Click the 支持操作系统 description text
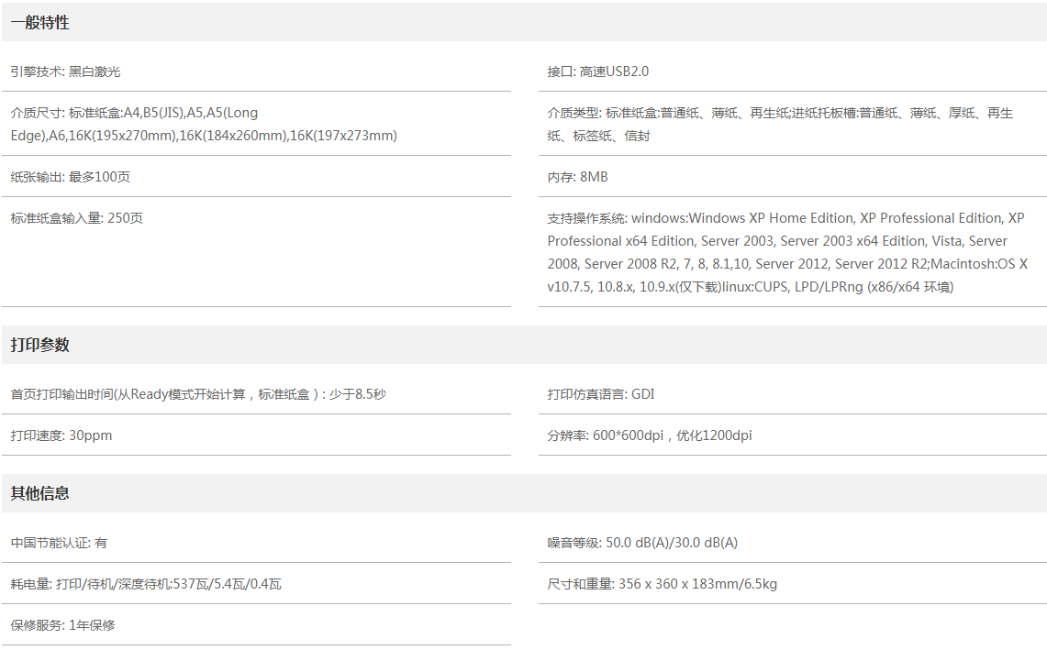This screenshot has height=650, width=1047. tap(786, 252)
